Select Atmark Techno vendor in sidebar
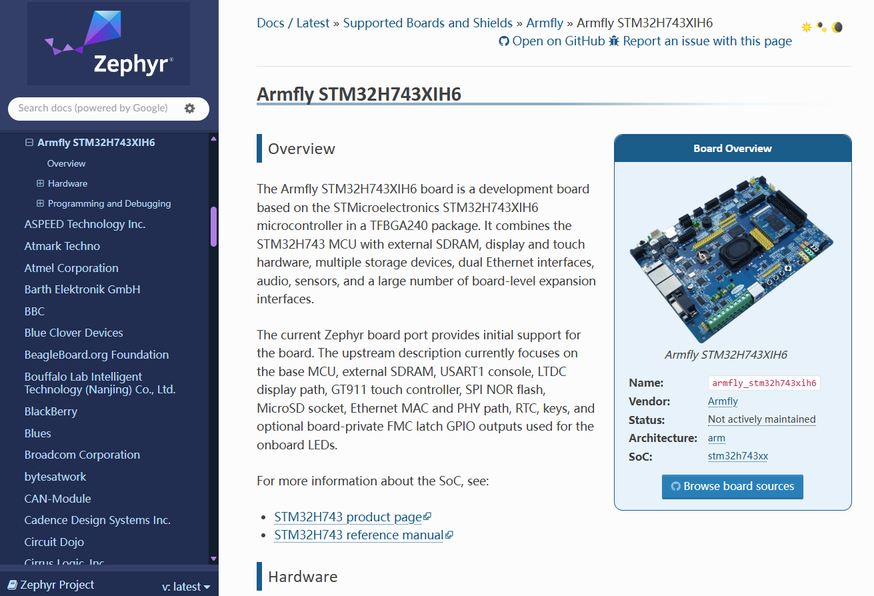 pyautogui.click(x=62, y=246)
